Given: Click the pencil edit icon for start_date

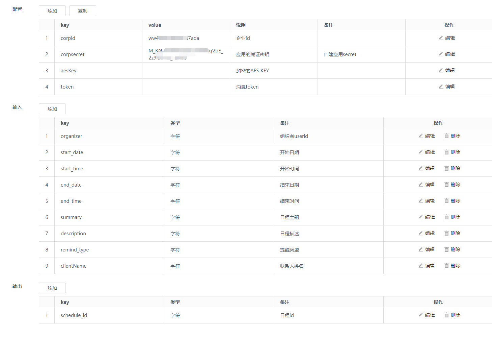Looking at the screenshot, I should (420, 152).
